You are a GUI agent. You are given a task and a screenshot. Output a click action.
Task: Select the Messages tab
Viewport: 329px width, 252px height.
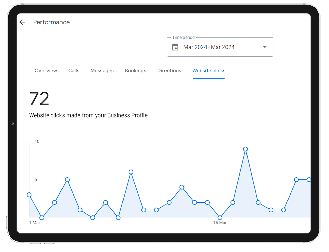tap(102, 71)
